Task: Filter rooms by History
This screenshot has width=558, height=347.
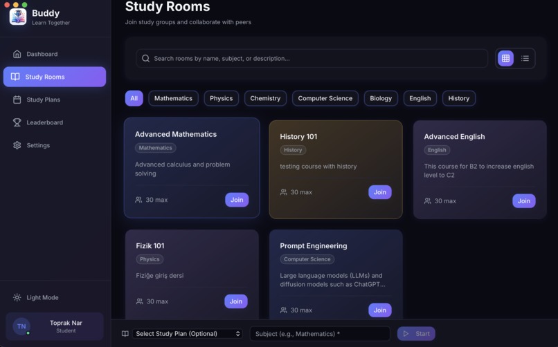Action: 459,98
